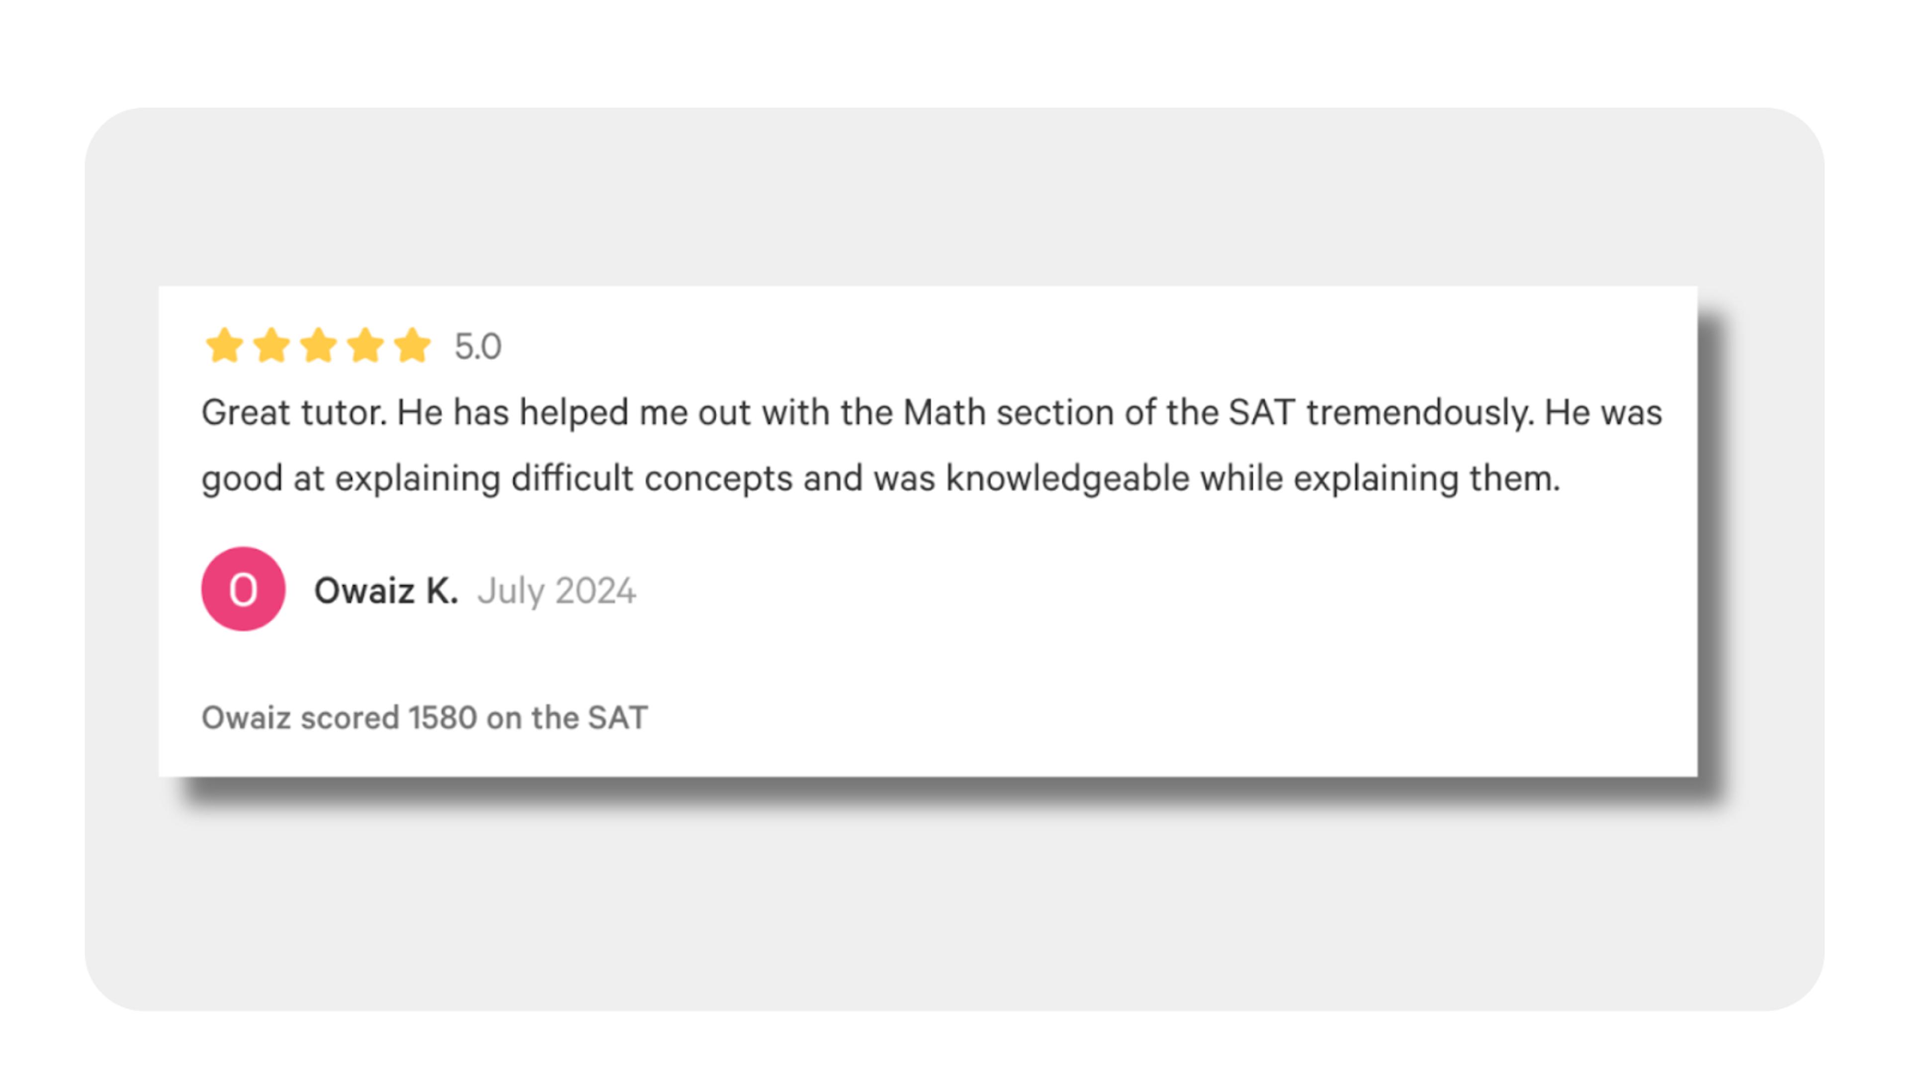Click the fourth yellow rating star

(x=365, y=346)
